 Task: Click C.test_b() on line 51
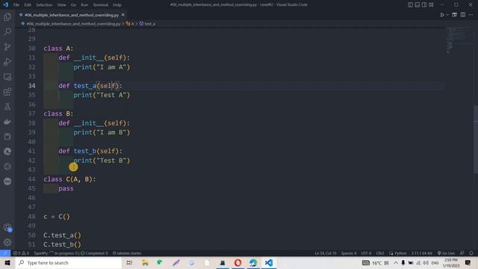click(62, 244)
